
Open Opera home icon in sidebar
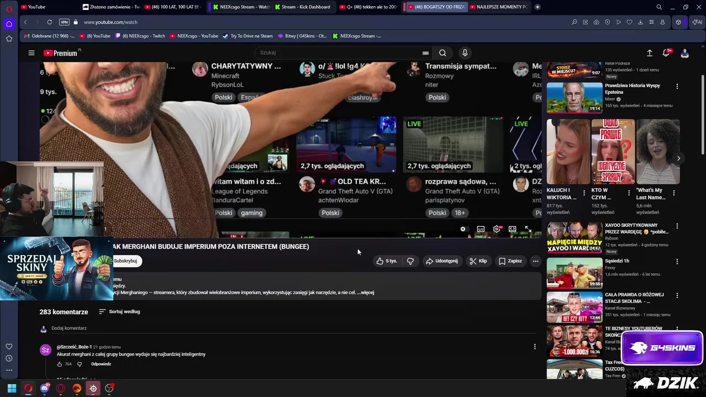pyautogui.click(x=9, y=24)
